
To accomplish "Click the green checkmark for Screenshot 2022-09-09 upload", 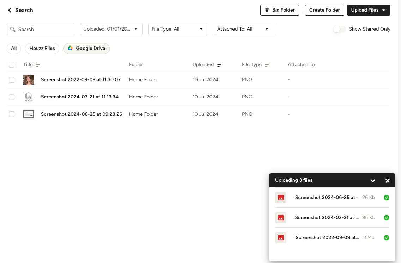I will click(386, 238).
